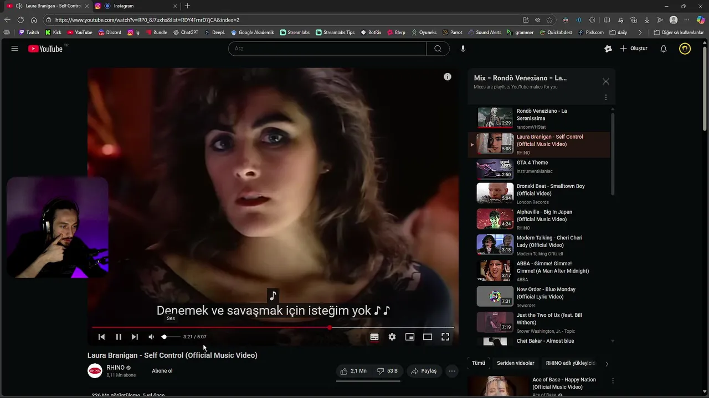Open the RHINO channel name link

click(x=115, y=368)
